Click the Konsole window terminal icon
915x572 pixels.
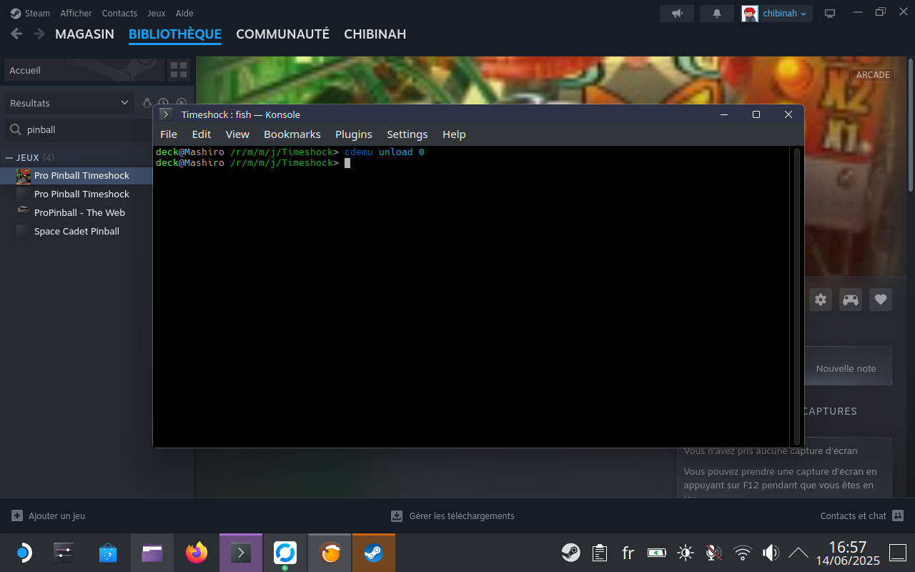click(x=166, y=114)
